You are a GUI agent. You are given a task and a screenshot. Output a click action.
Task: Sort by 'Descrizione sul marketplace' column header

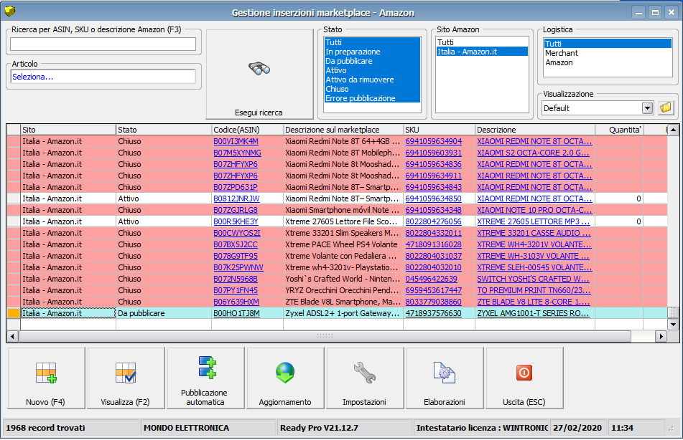pos(343,130)
